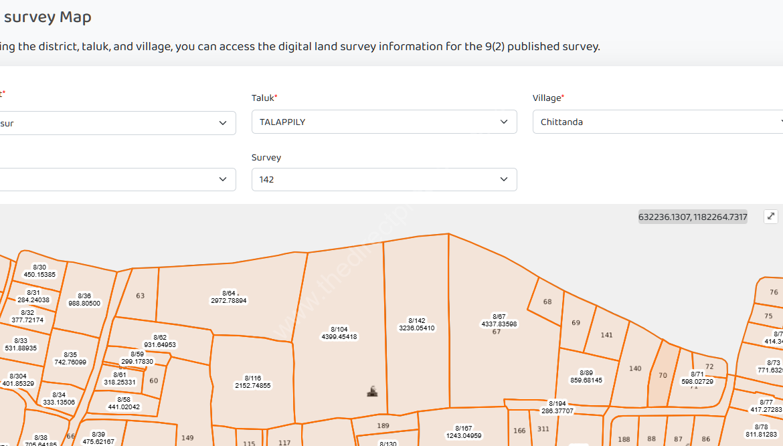Open the Taluk dropdown showing TALAPPILY
Screen dimensions: 783x446
(x=383, y=122)
